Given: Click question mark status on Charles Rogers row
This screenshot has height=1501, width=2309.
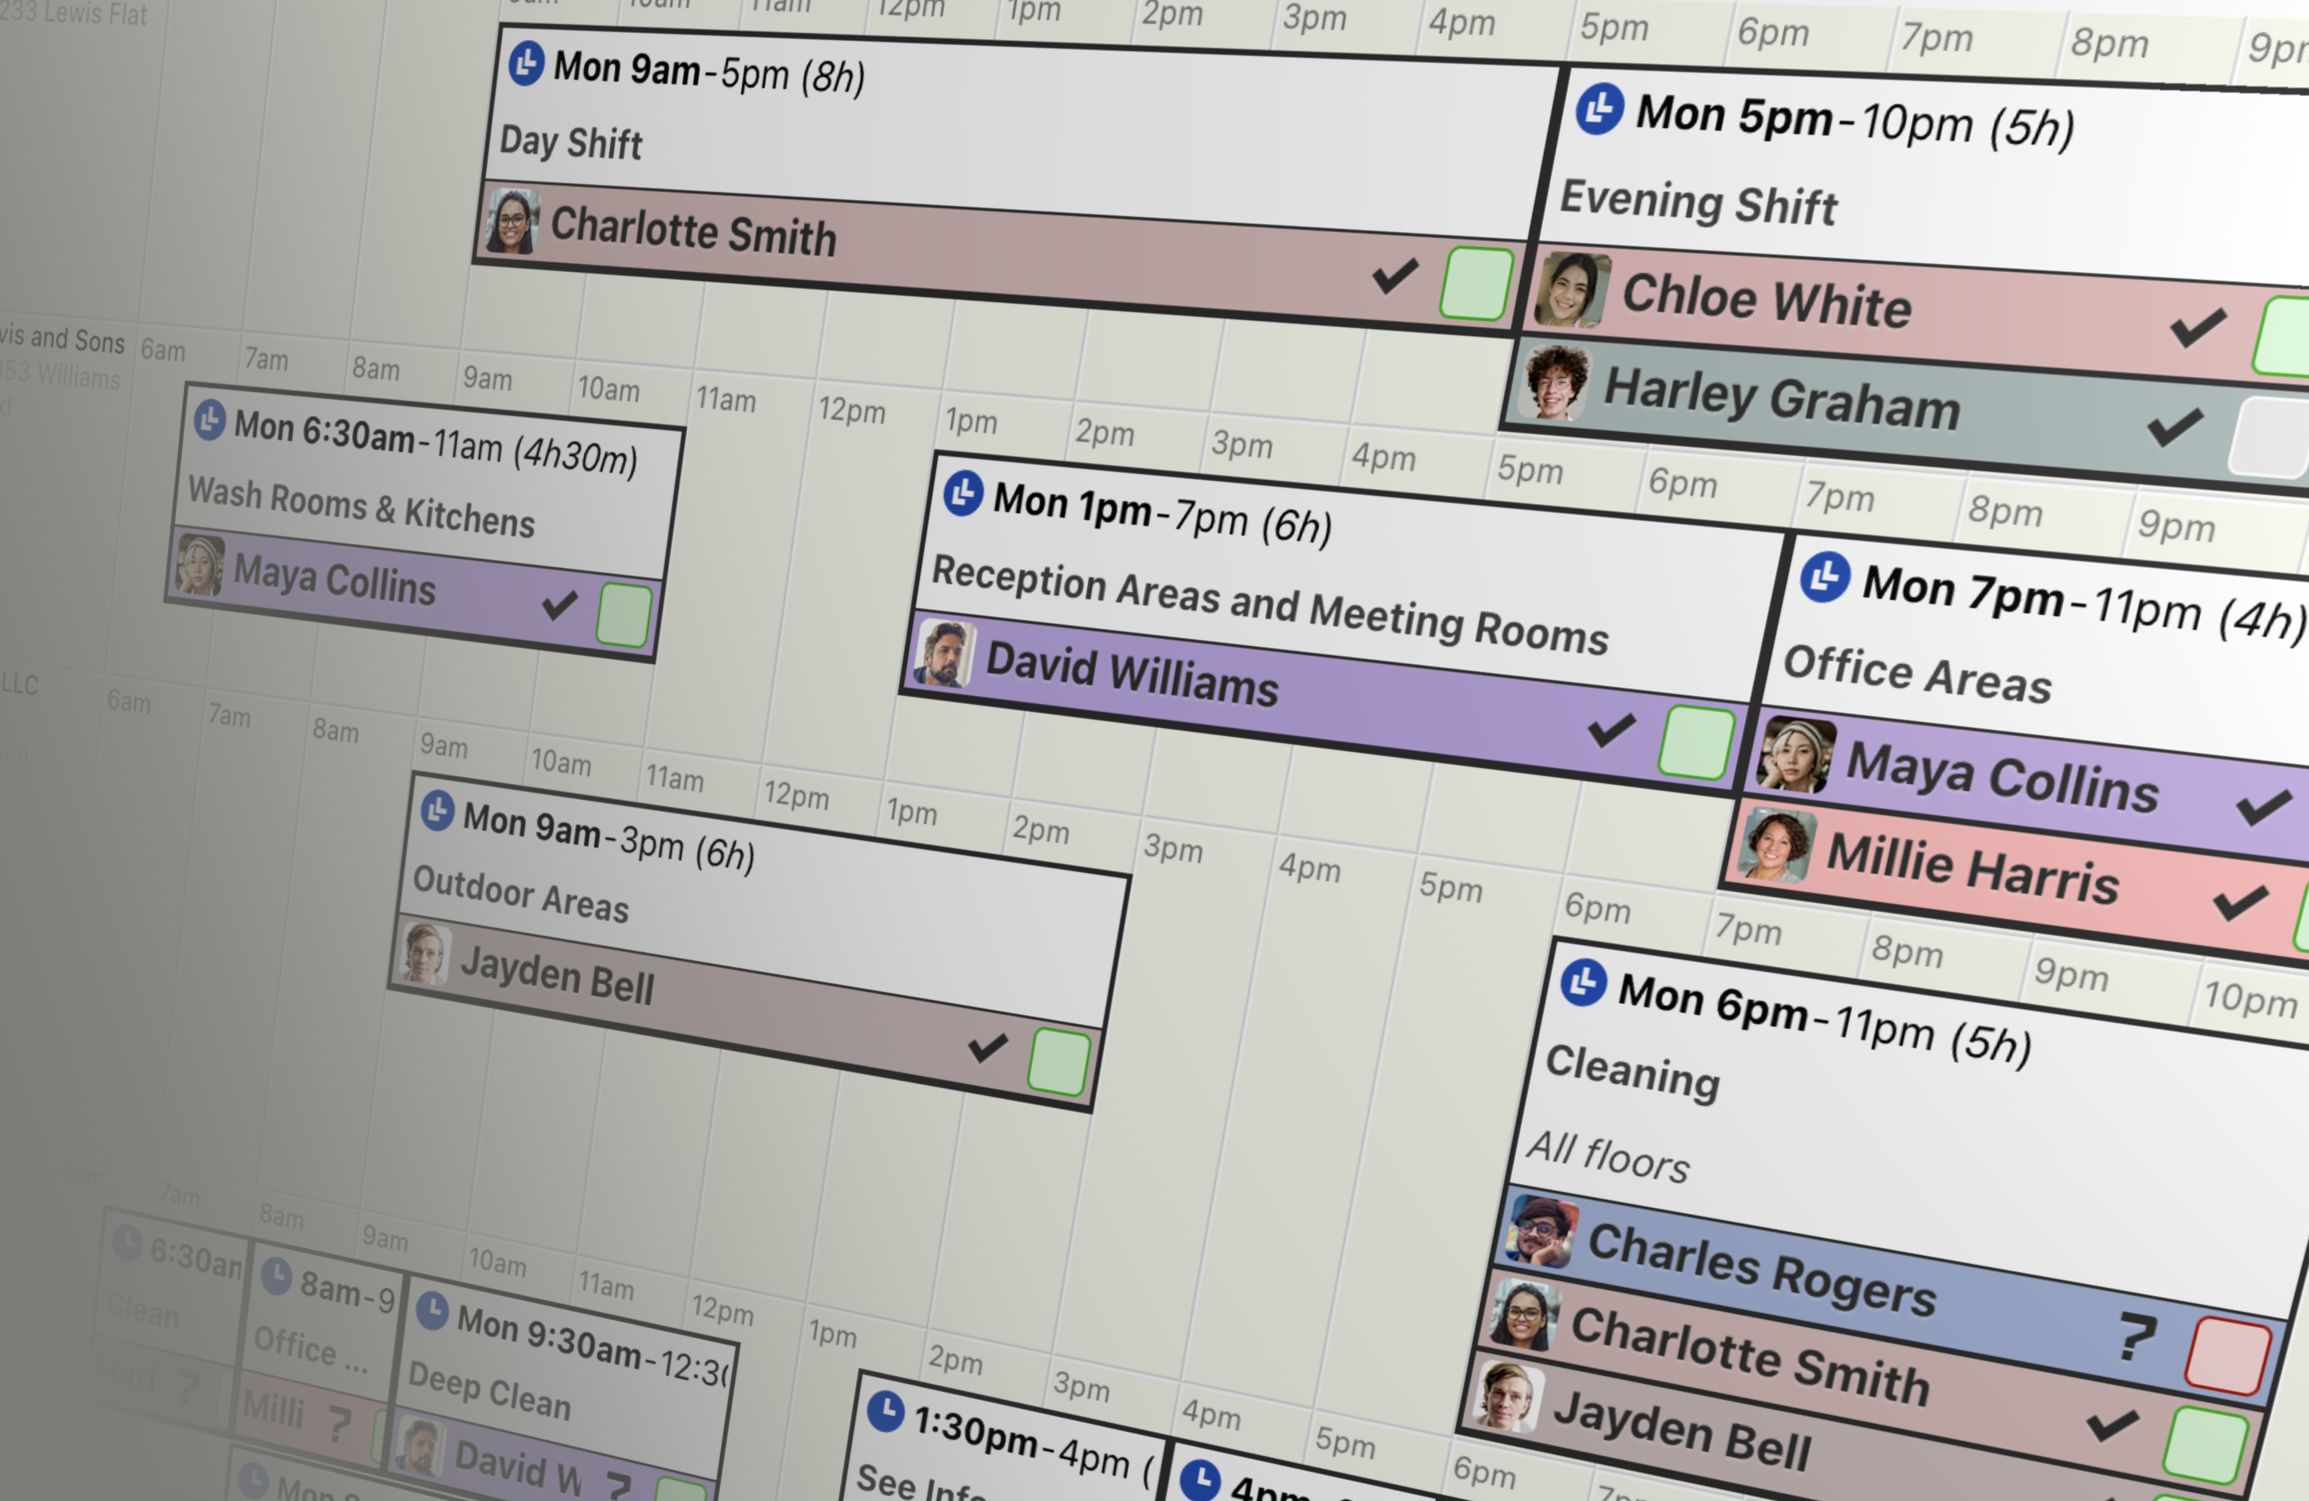Looking at the screenshot, I should pyautogui.click(x=2138, y=1338).
